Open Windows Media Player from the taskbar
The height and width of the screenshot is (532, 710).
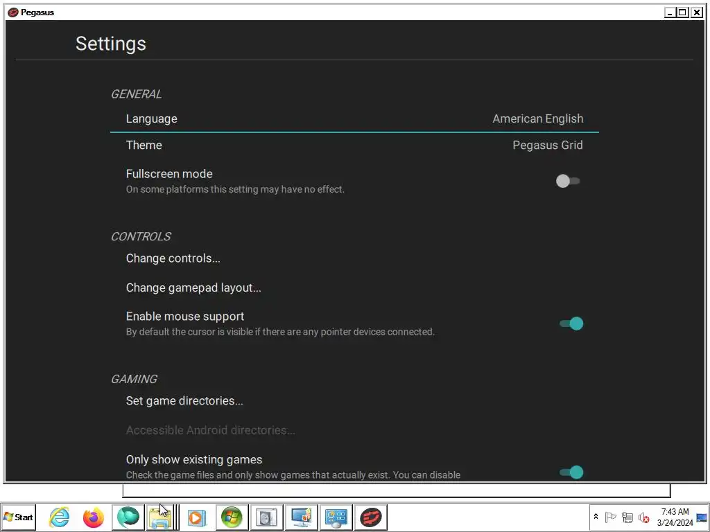pyautogui.click(x=198, y=517)
